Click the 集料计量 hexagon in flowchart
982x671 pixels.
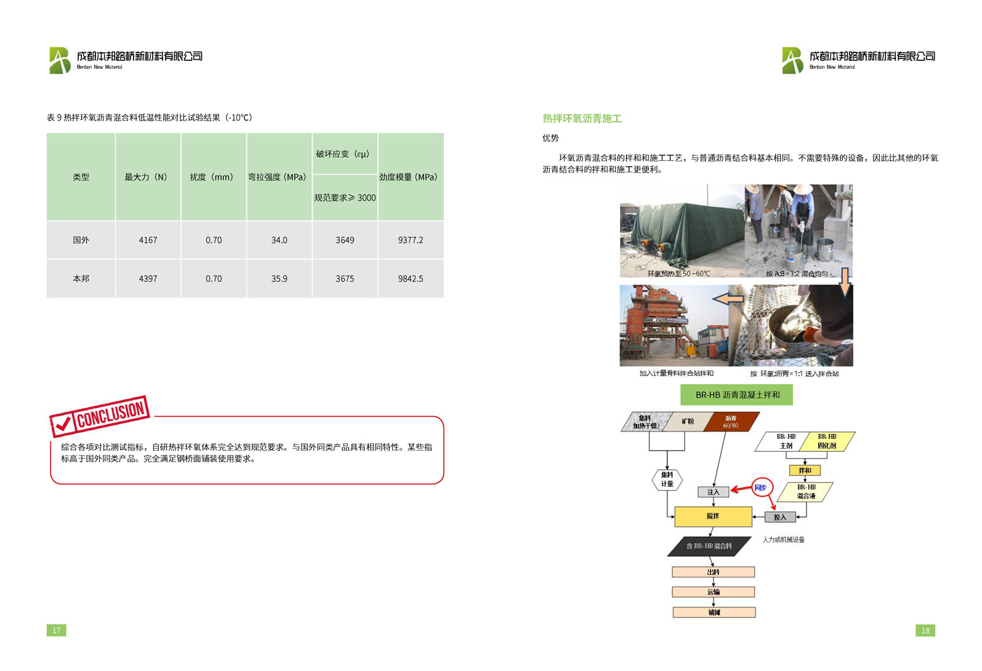[667, 480]
